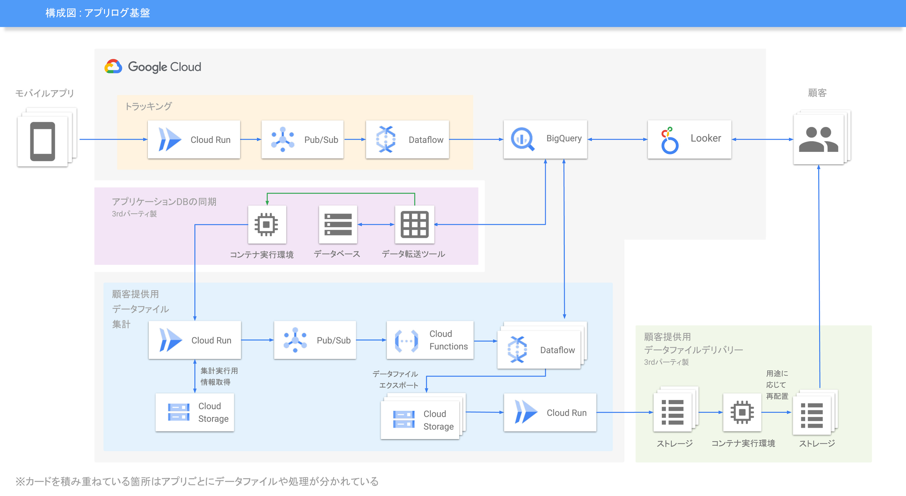Click footnote text about stacked cards

(x=197, y=481)
